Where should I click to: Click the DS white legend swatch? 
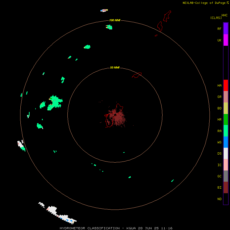226,153
